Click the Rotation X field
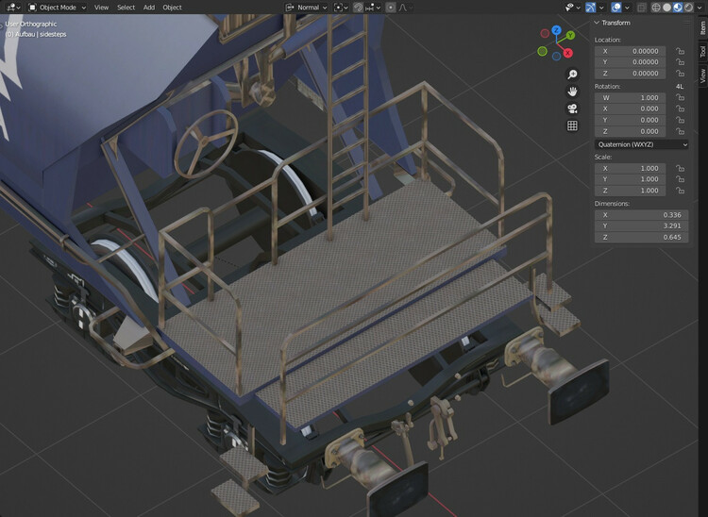 [x=630, y=108]
